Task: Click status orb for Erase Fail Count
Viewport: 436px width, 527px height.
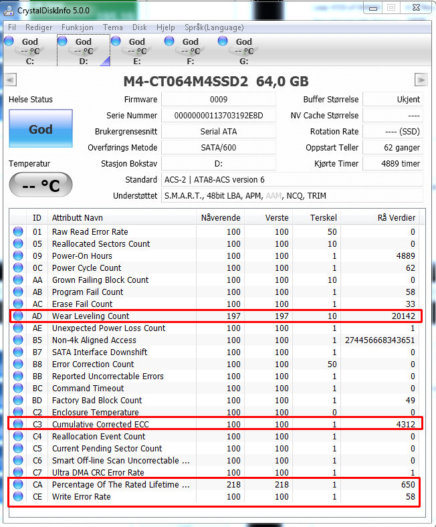Action: (x=18, y=304)
